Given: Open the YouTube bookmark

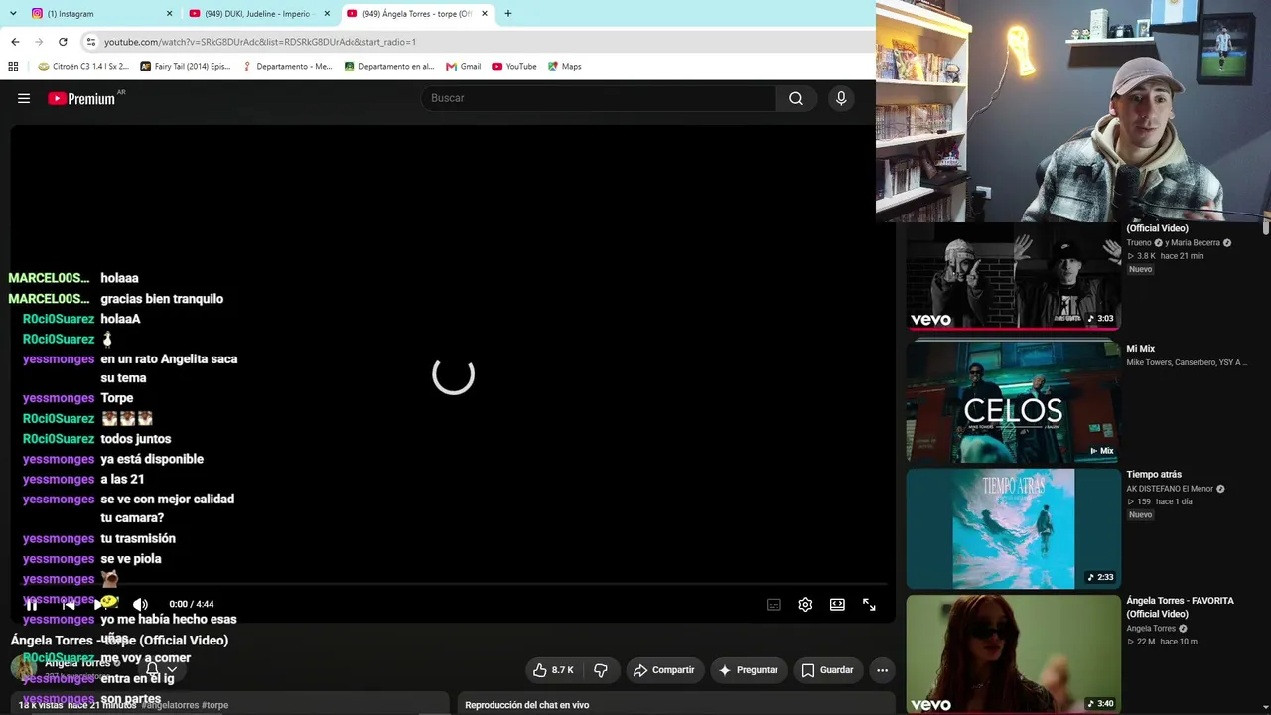Looking at the screenshot, I should [x=514, y=67].
